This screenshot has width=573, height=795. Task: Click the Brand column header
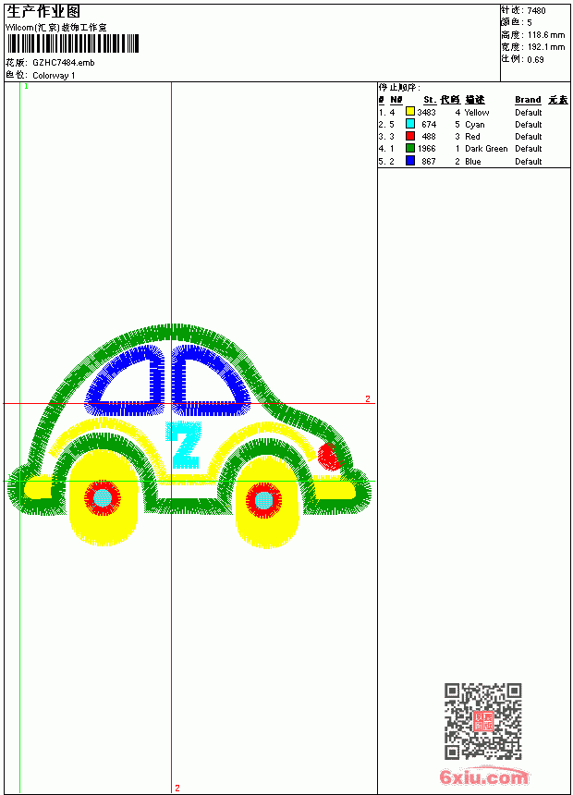528,100
